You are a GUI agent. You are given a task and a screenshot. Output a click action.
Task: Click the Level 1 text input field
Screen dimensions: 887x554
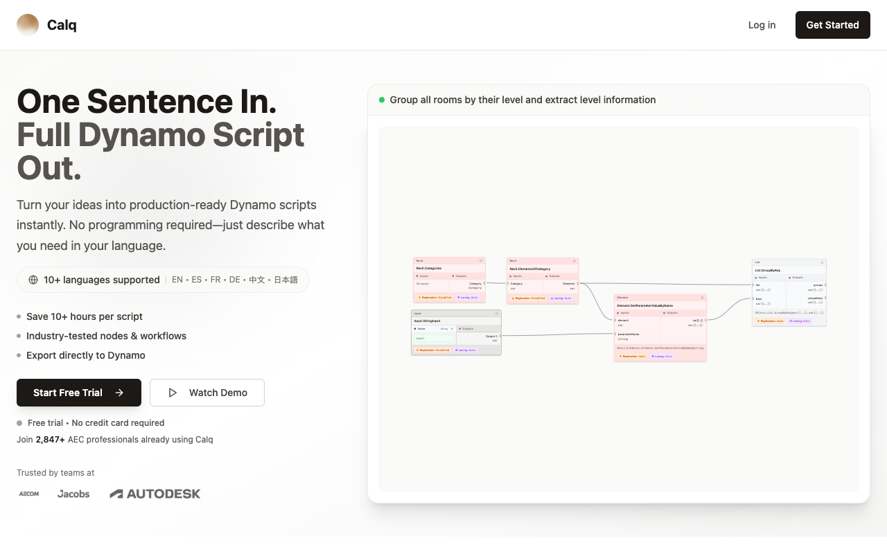tap(434, 338)
